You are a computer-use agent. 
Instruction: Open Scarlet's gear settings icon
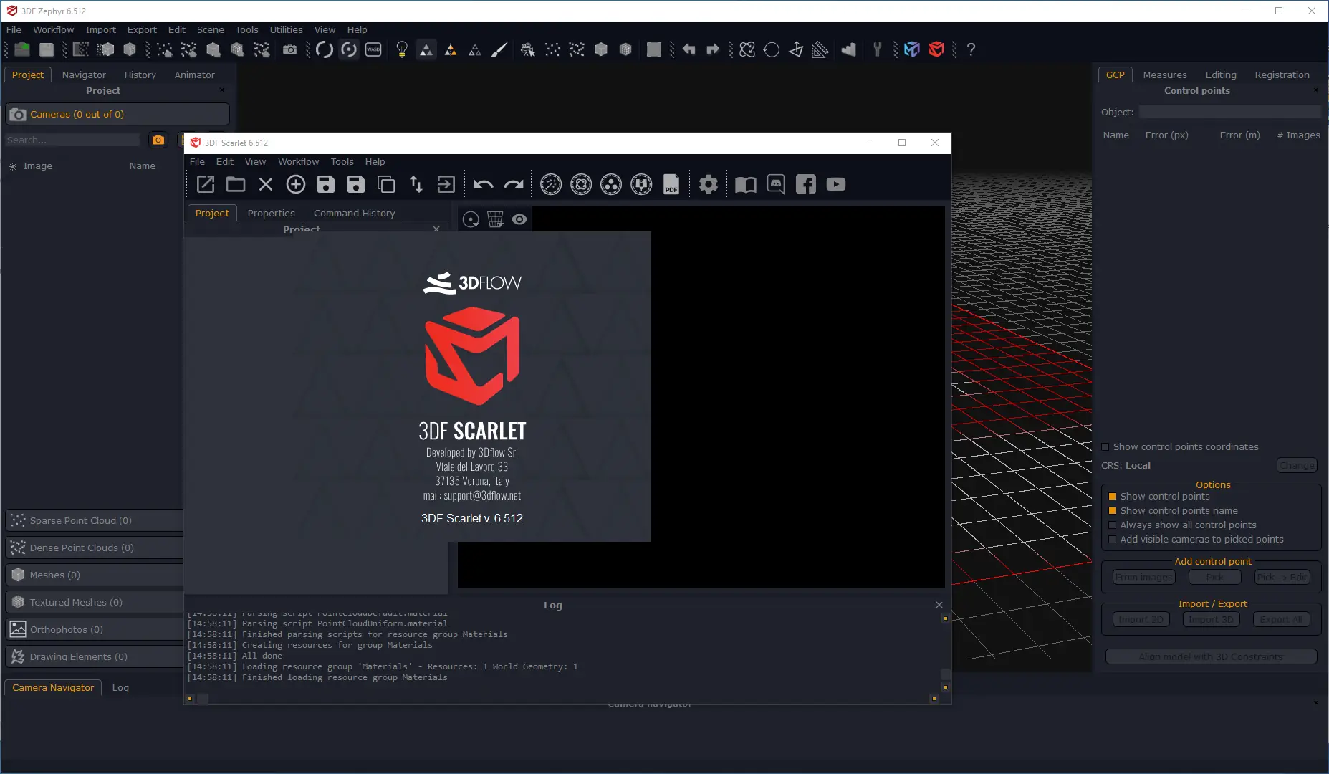[709, 184]
